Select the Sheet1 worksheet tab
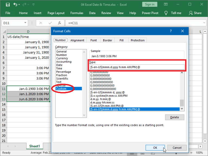 tap(35, 146)
